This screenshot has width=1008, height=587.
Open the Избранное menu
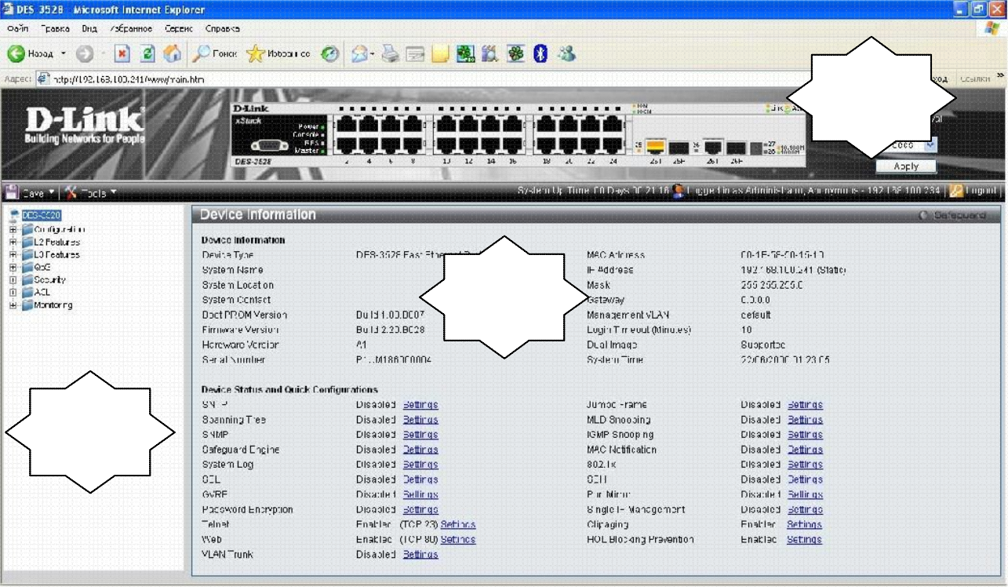[x=131, y=28]
